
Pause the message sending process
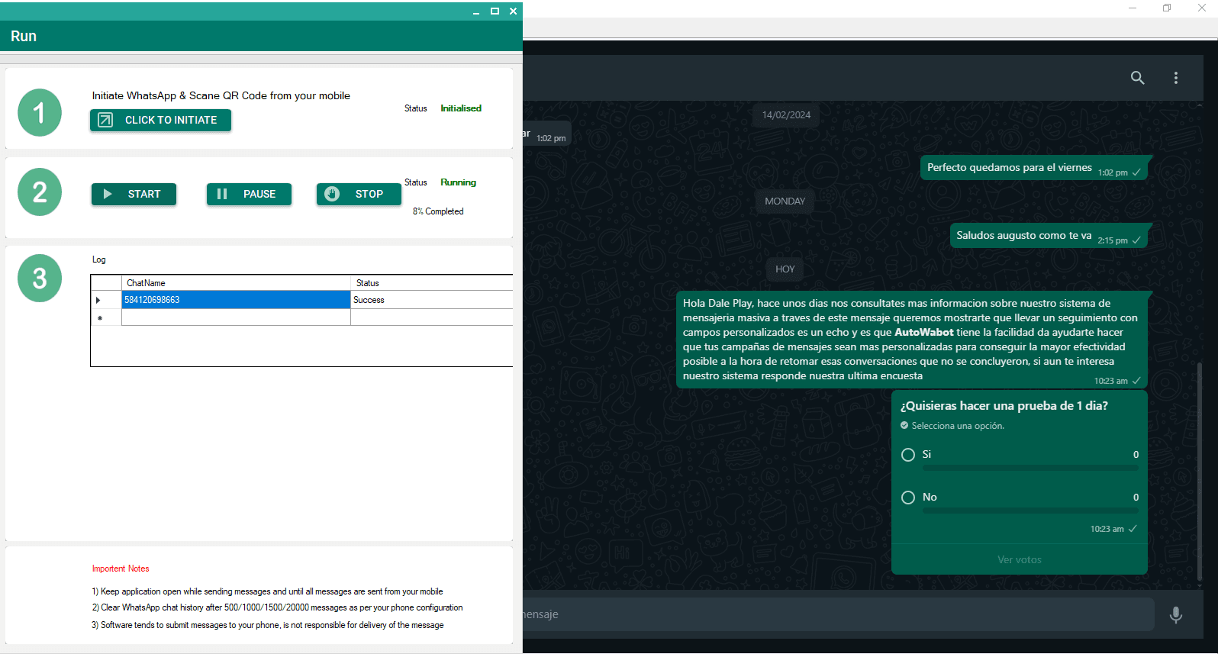point(249,195)
